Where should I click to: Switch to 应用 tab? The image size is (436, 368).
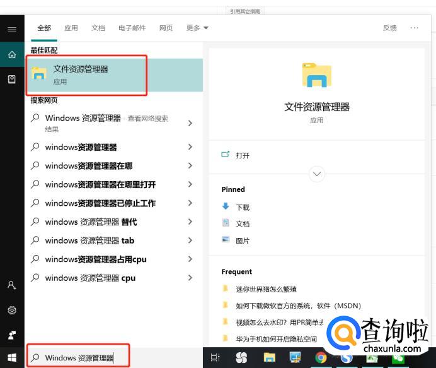click(x=71, y=28)
